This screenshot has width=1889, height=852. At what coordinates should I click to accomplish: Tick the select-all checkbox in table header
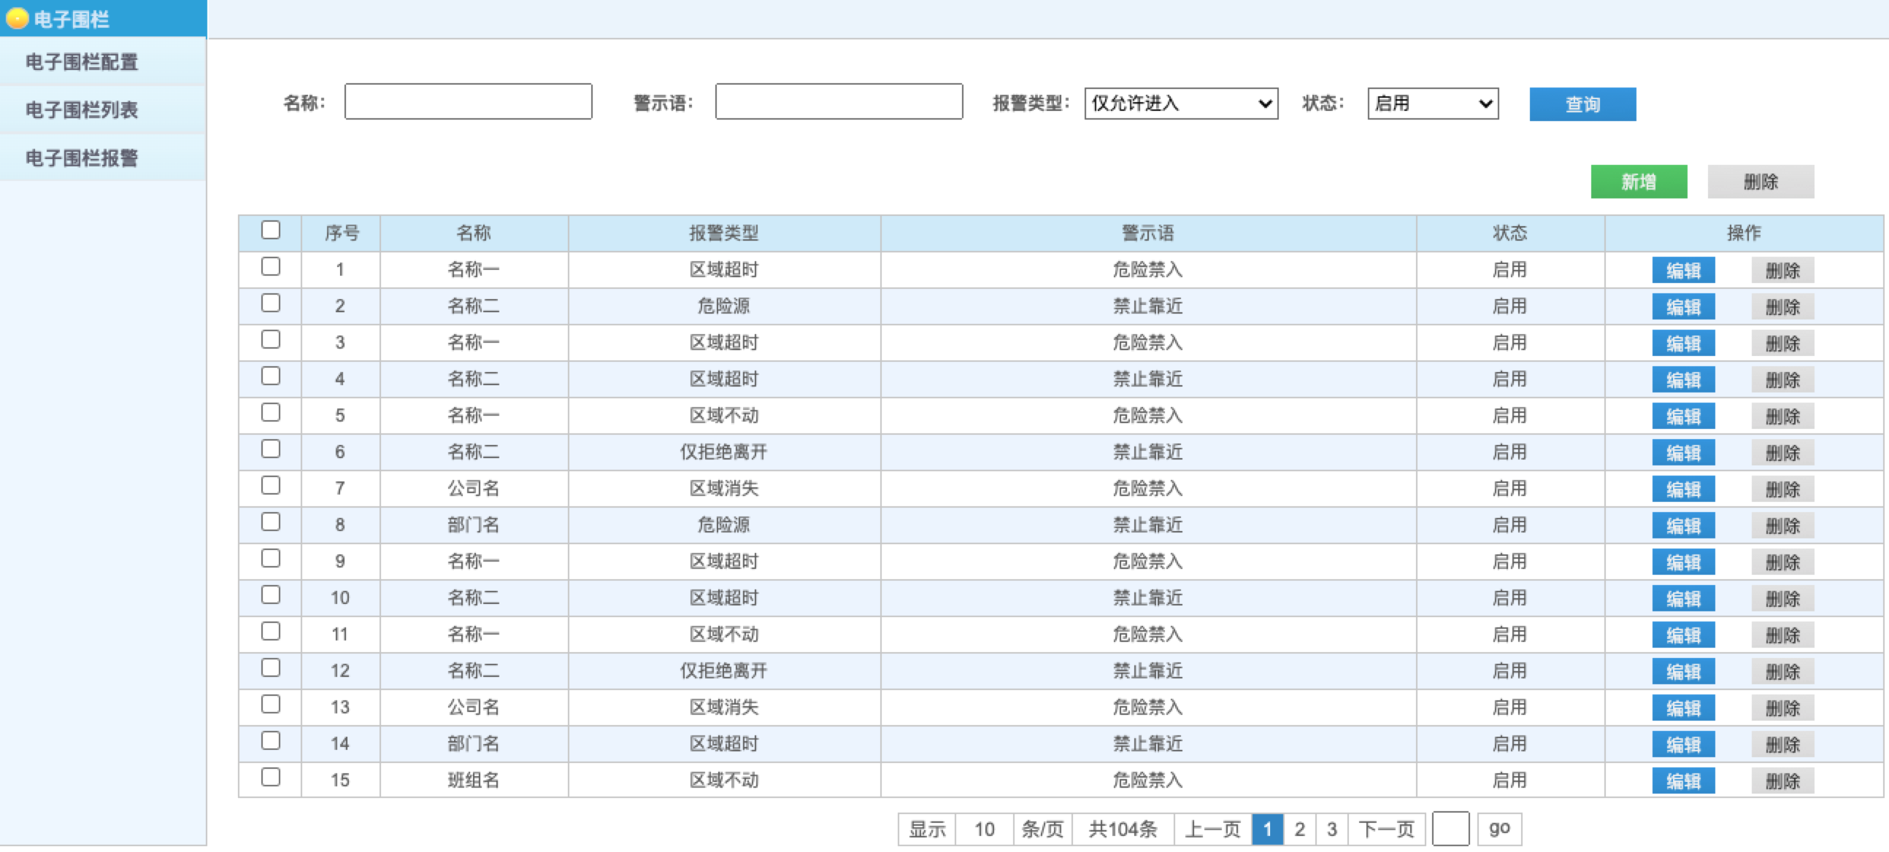click(x=271, y=230)
